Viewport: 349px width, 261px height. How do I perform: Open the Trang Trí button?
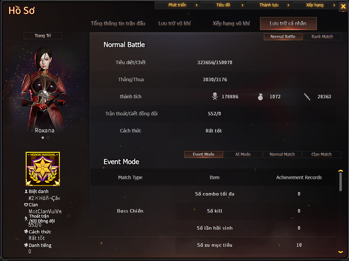click(43, 36)
